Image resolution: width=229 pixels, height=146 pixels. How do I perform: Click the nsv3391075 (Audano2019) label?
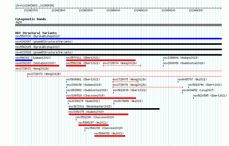[x=86, y=112]
